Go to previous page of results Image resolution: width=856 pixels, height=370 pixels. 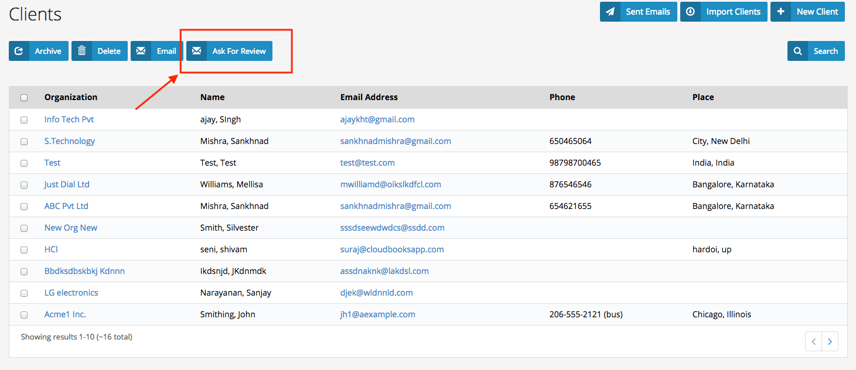[x=813, y=342]
